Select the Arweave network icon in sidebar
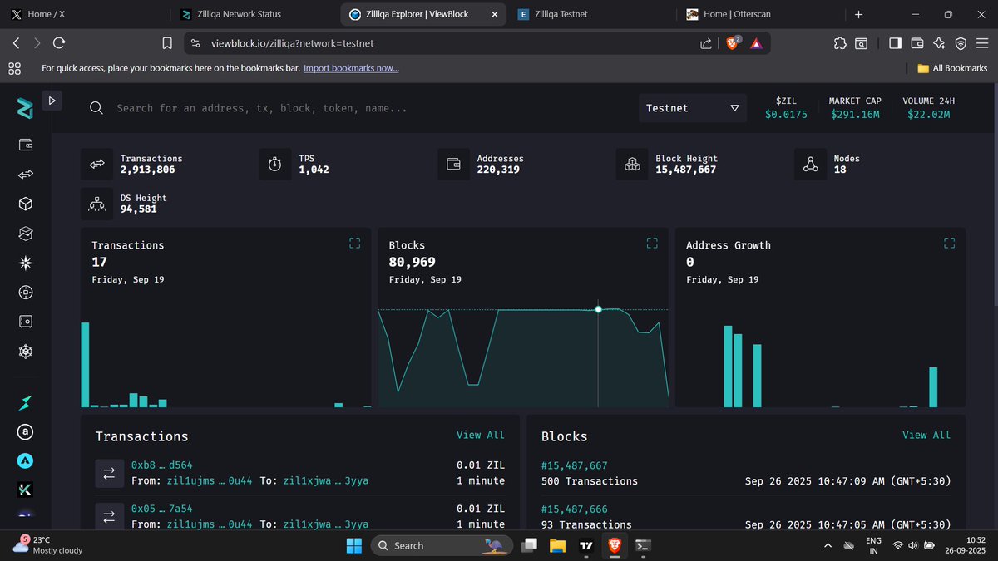The width and height of the screenshot is (998, 561). [x=25, y=432]
